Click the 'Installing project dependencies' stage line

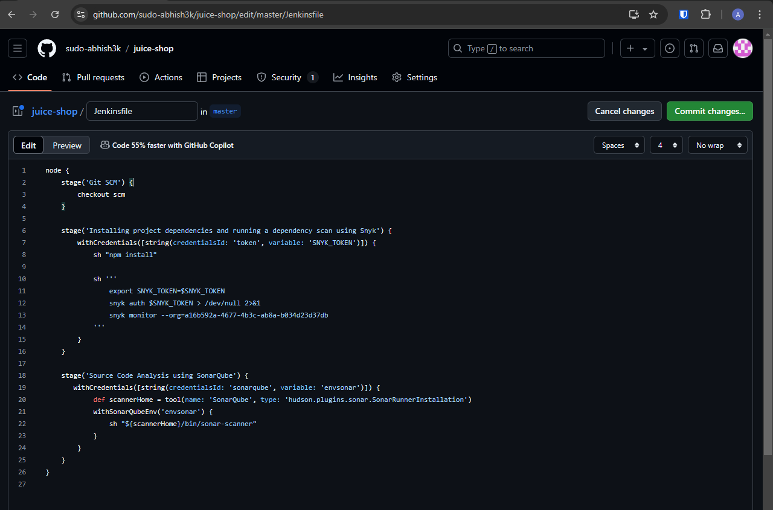[227, 231]
